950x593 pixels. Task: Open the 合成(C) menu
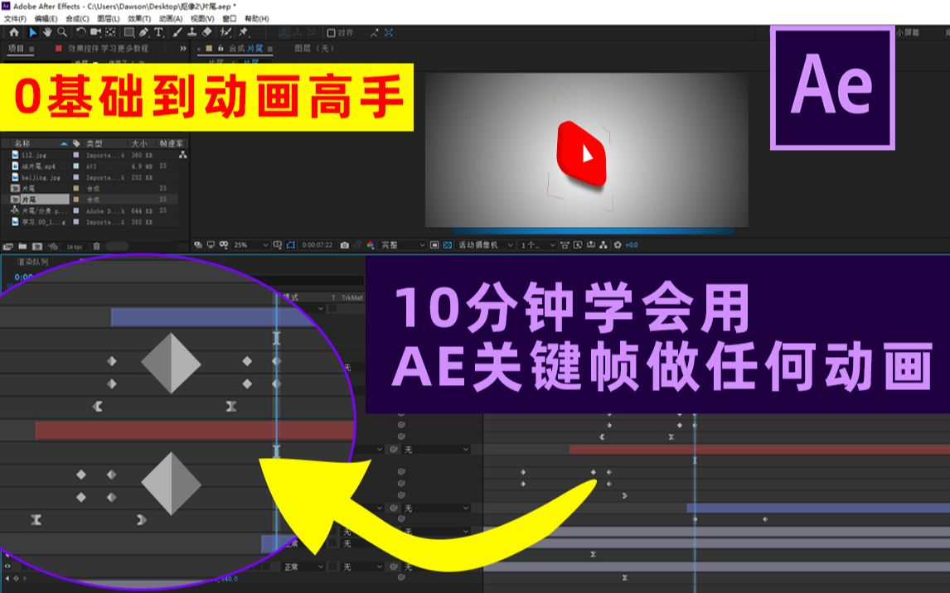[78, 19]
